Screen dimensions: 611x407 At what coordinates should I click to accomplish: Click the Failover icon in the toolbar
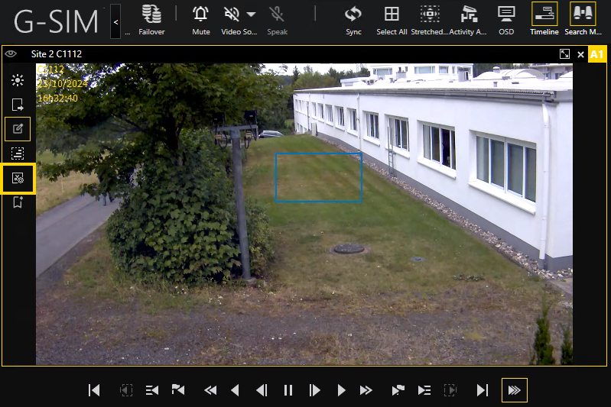click(151, 15)
